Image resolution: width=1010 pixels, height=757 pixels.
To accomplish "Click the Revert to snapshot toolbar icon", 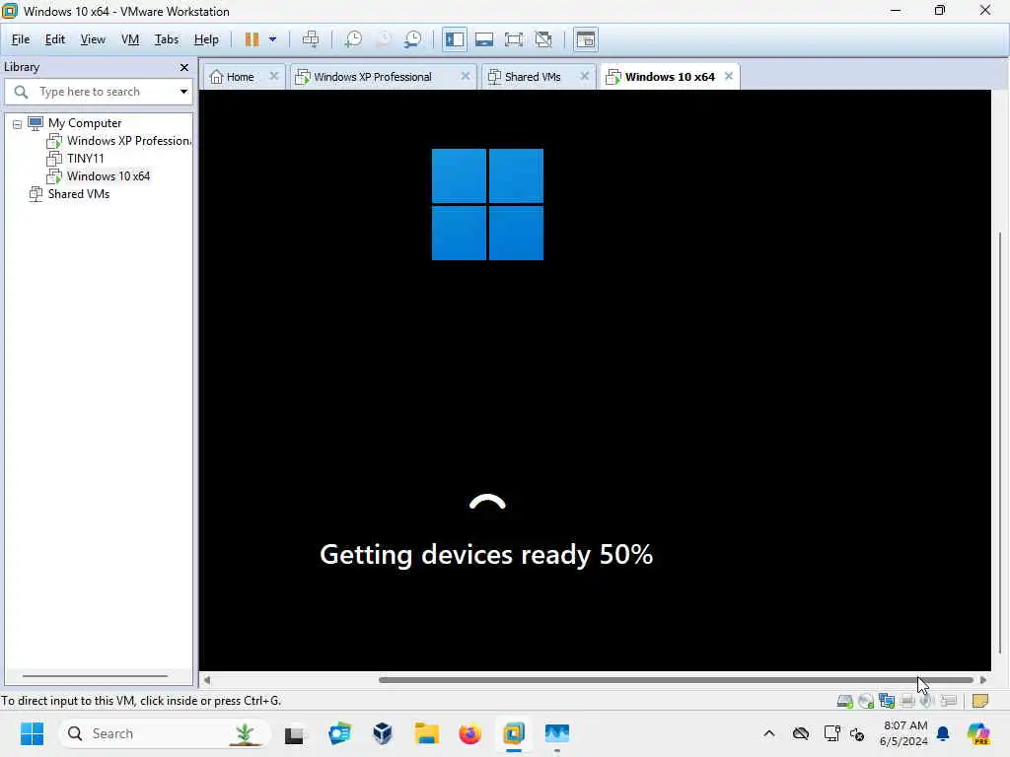I will [x=384, y=39].
